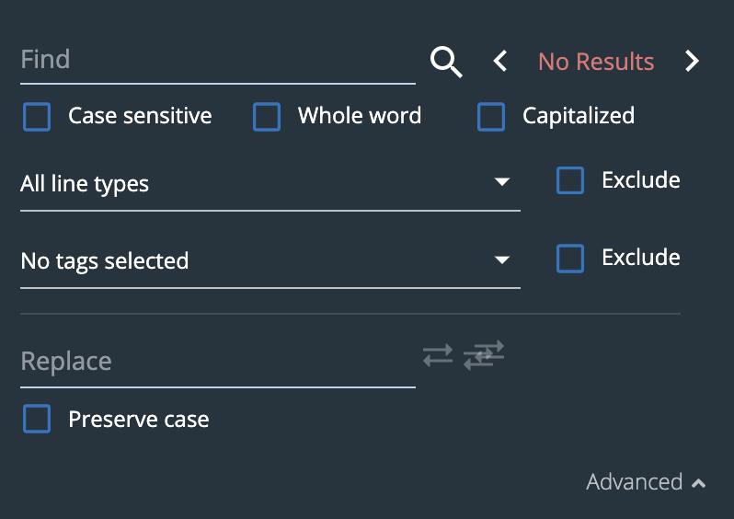Screen dimensions: 734x519
Task: Check the Capitalized option
Action: [491, 117]
